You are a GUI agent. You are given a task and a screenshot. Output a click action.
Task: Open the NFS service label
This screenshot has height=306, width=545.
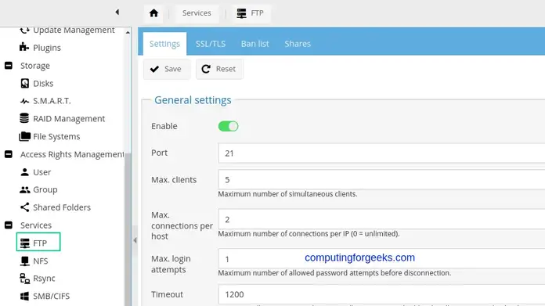pos(40,261)
